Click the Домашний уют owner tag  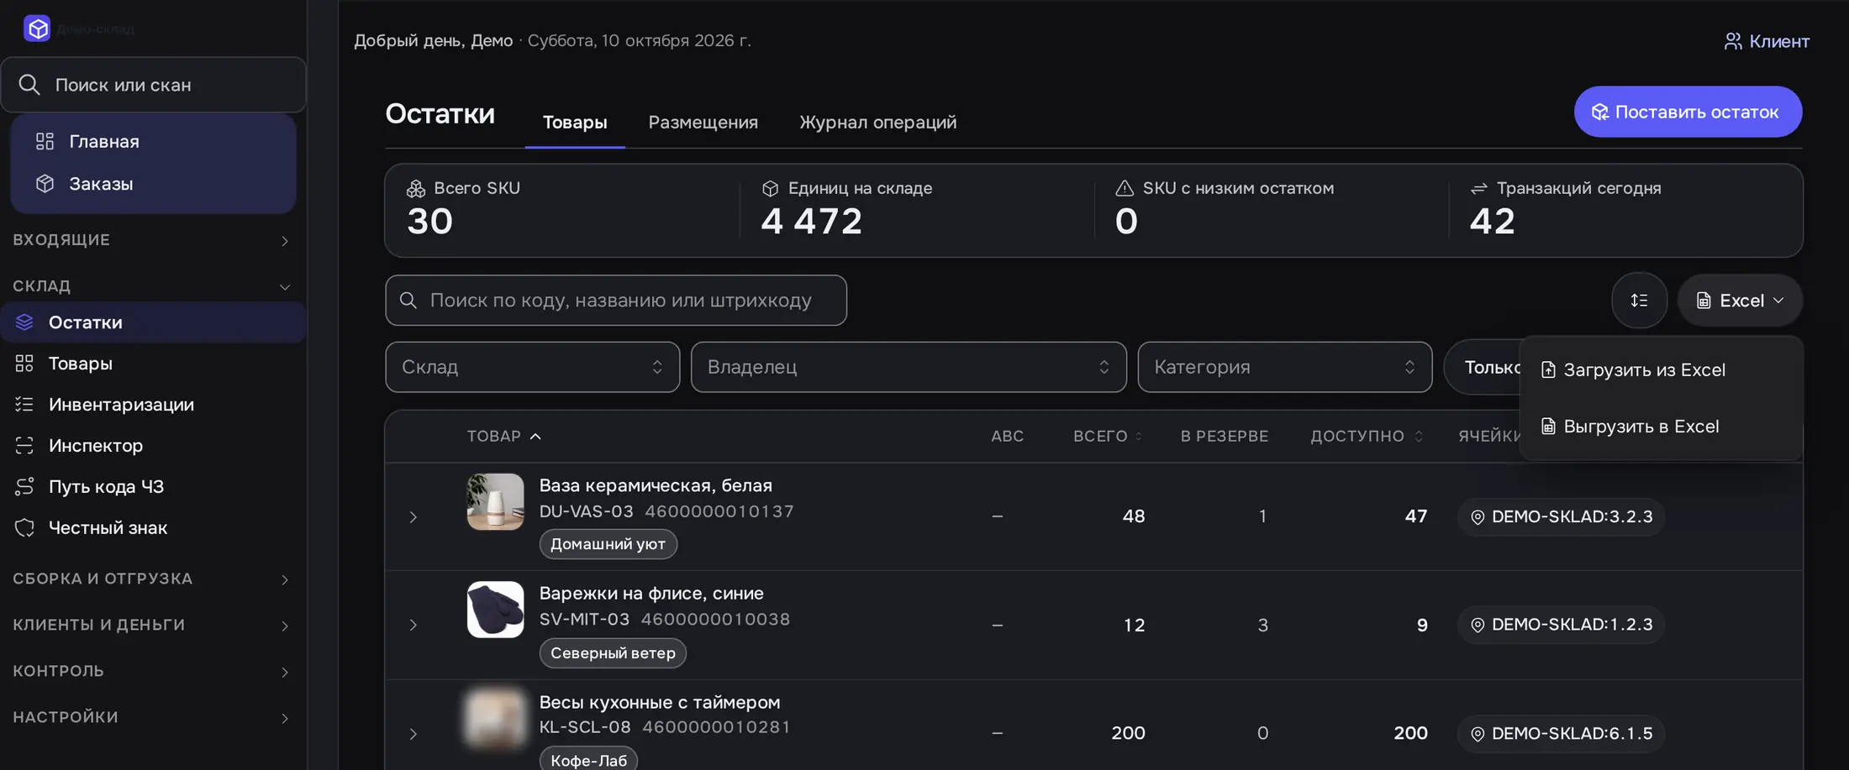(608, 544)
